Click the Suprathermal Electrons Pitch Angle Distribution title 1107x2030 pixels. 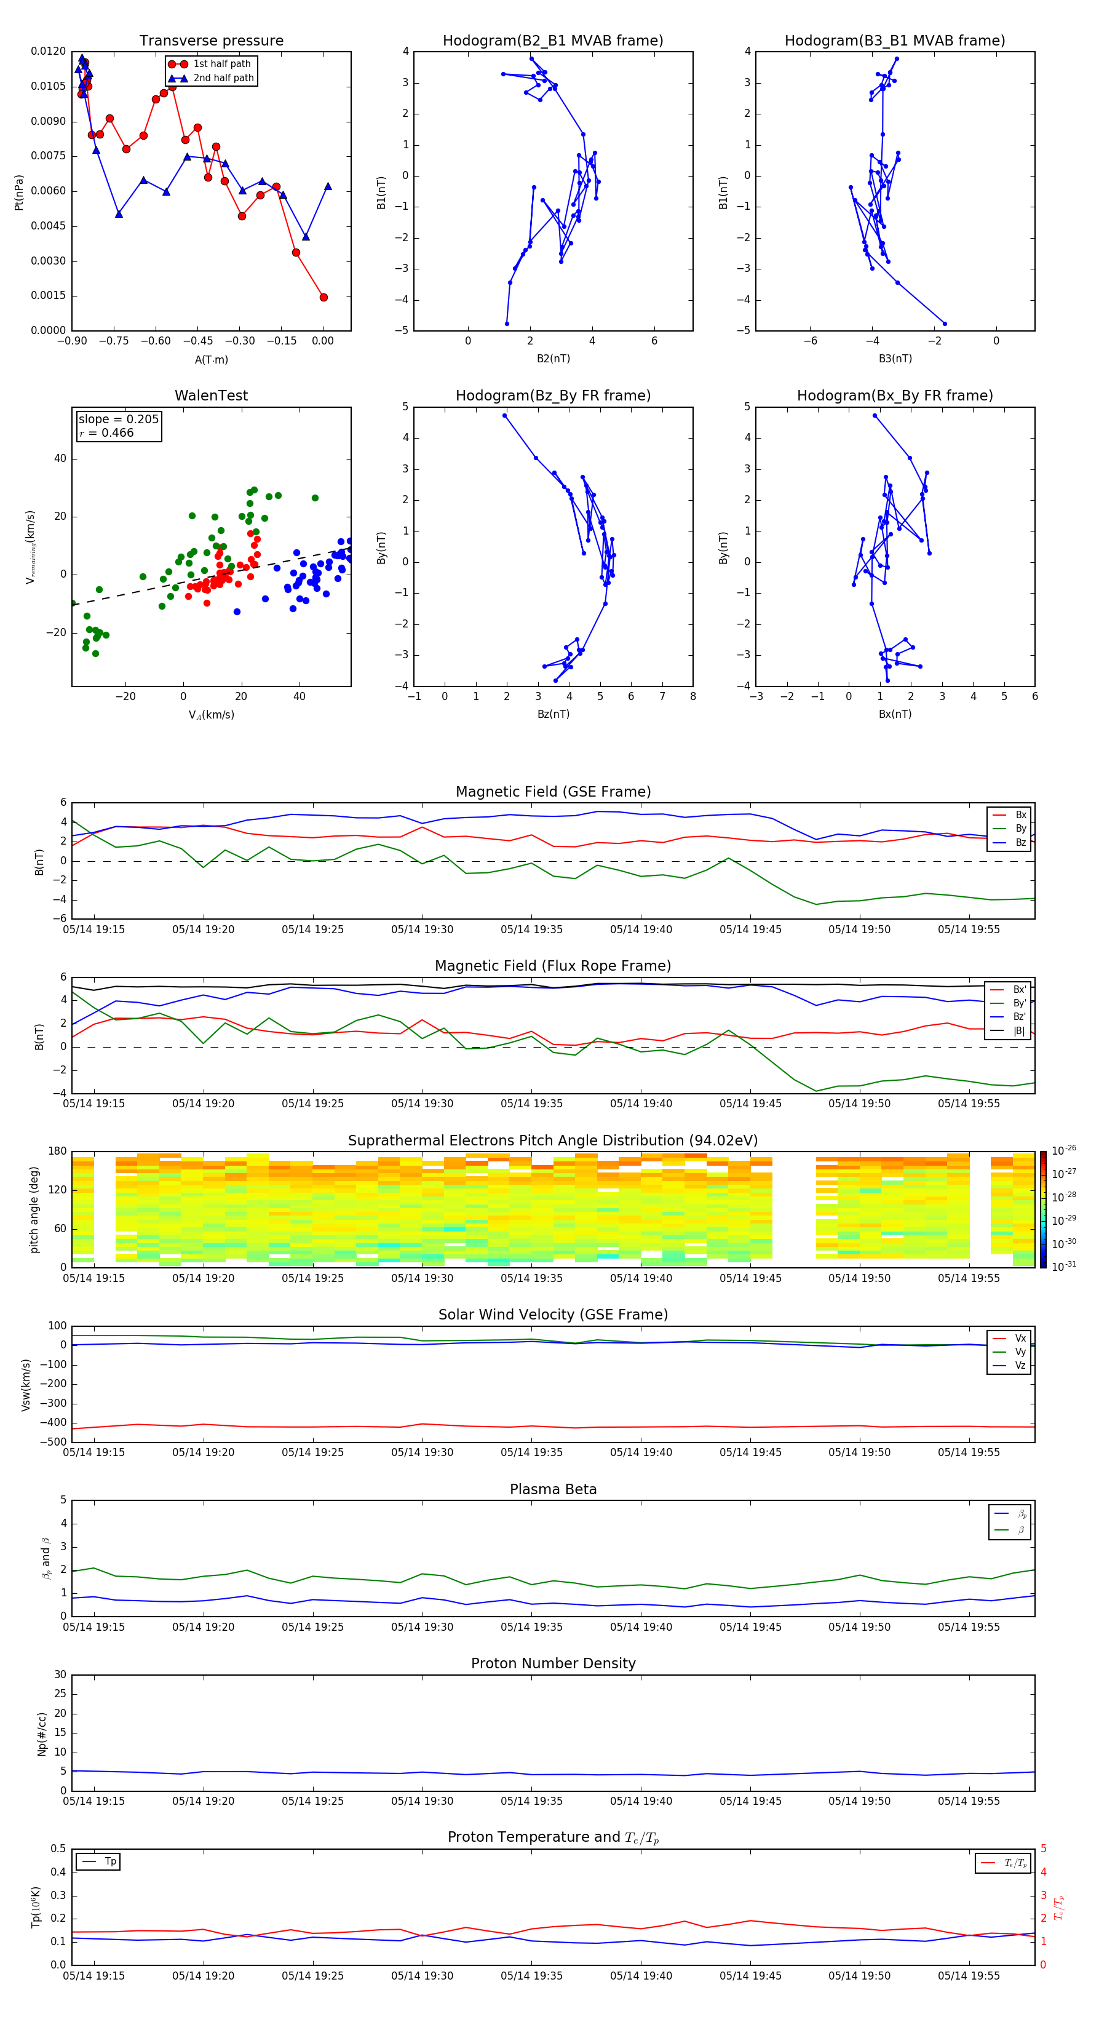point(553,1141)
